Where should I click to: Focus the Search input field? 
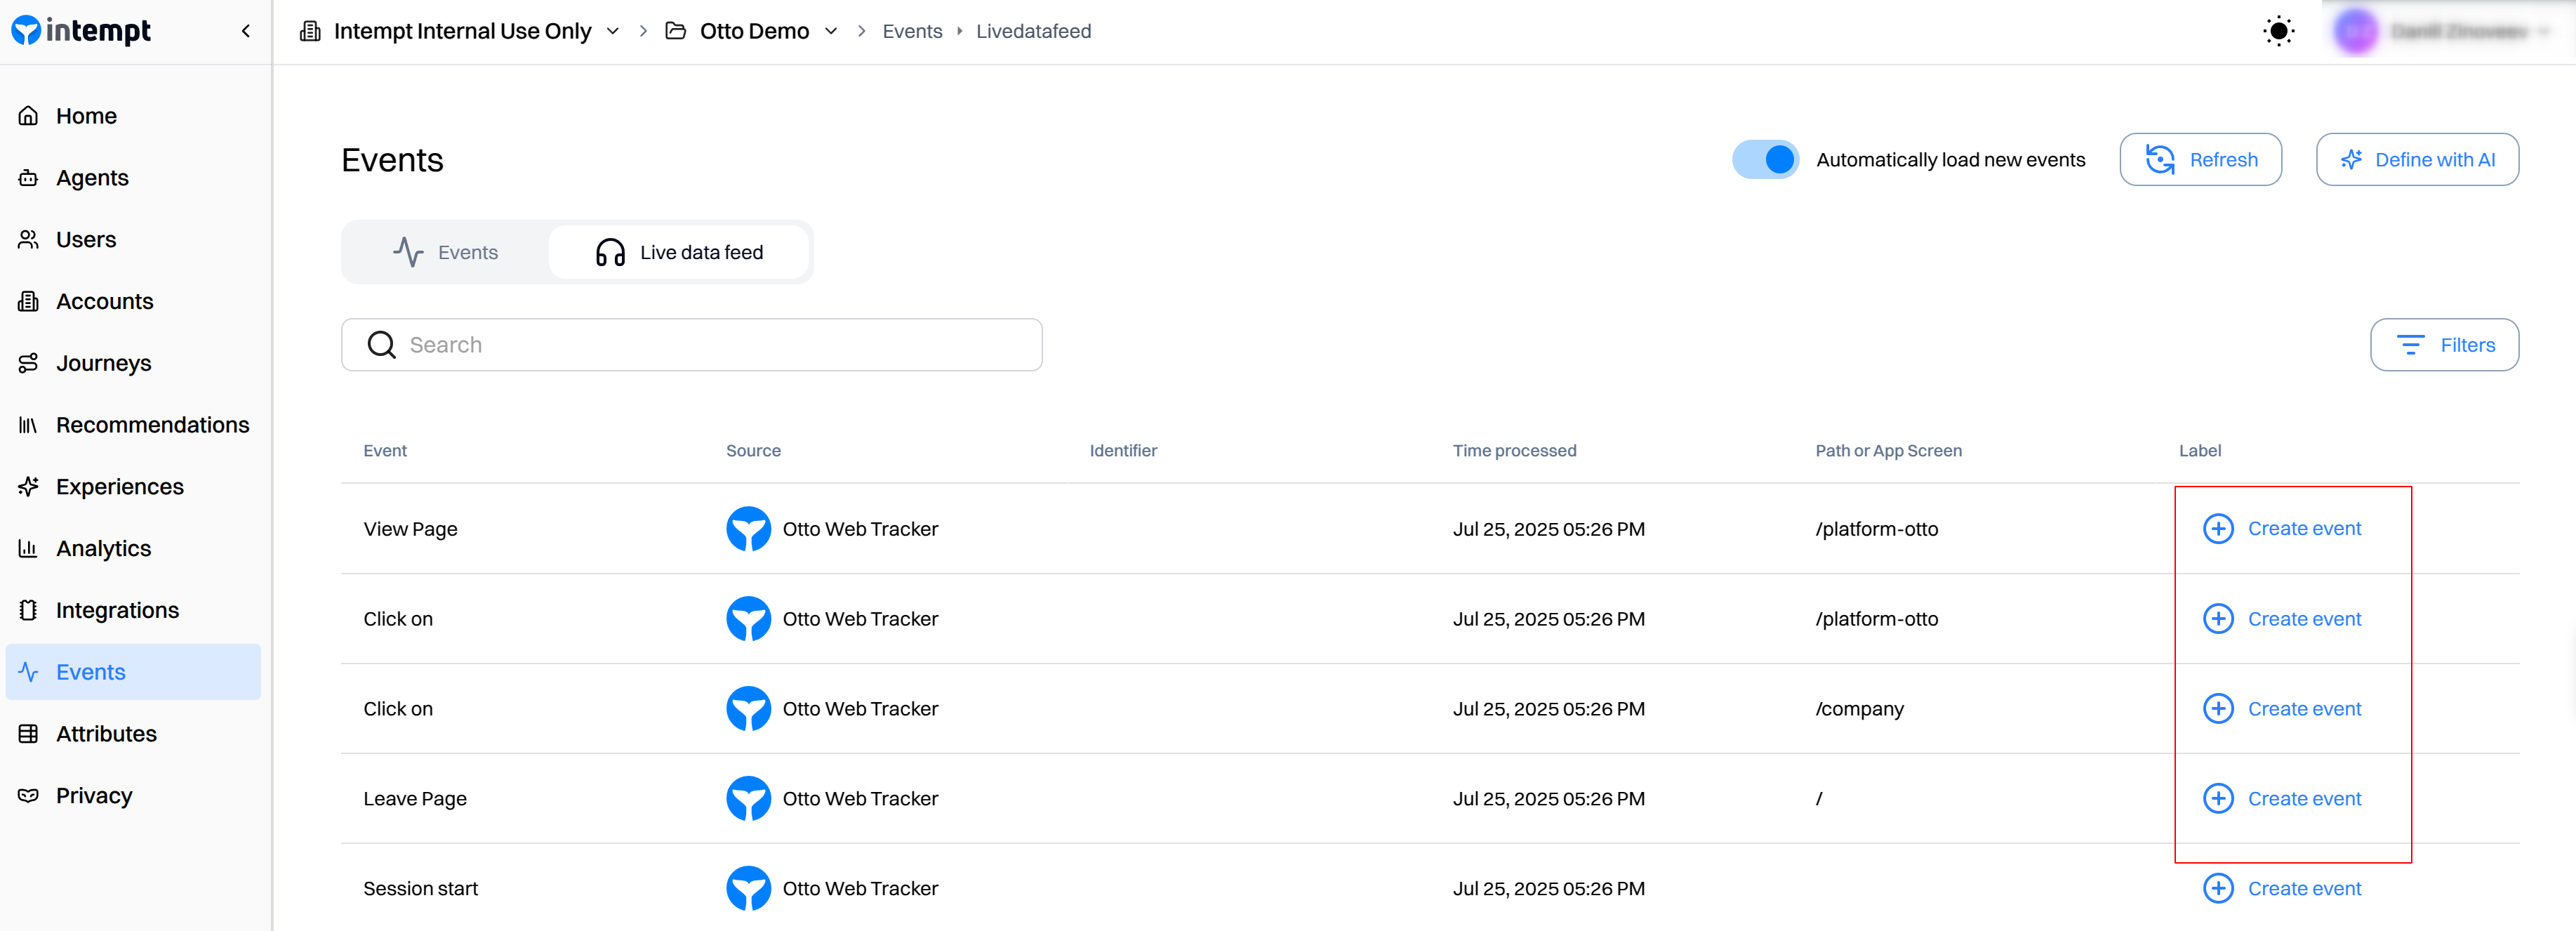click(x=692, y=345)
